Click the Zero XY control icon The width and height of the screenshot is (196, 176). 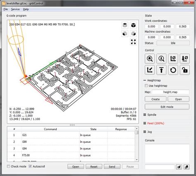pos(173,59)
